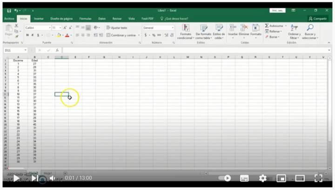
Task: Toggle YouTube autoplay switch
Action: pos(225,178)
